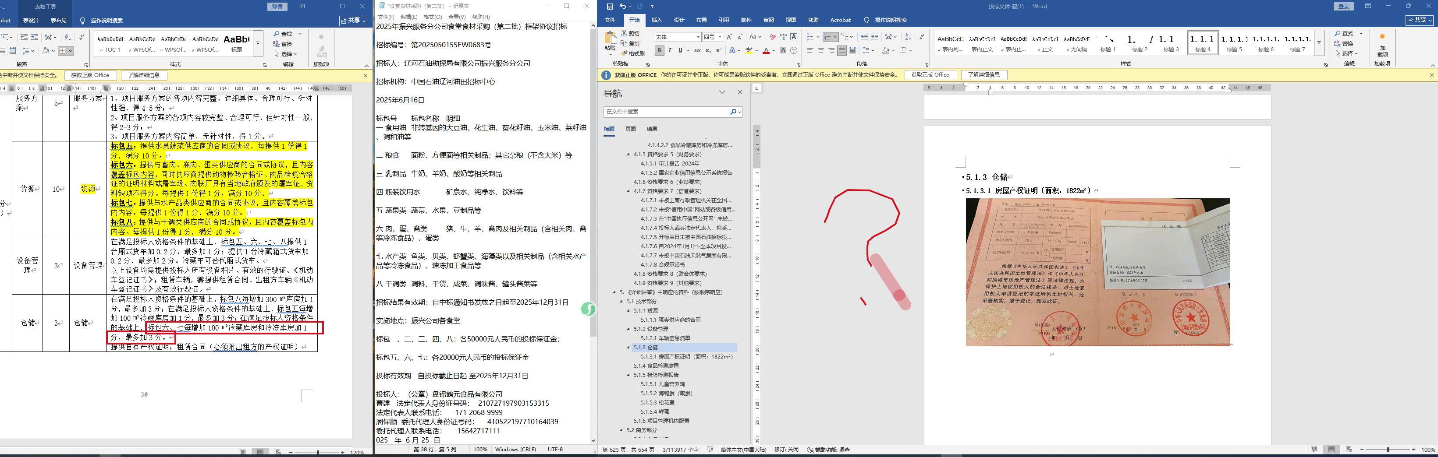
Task: Decrease font size in right Word ribbon
Action: [740, 37]
